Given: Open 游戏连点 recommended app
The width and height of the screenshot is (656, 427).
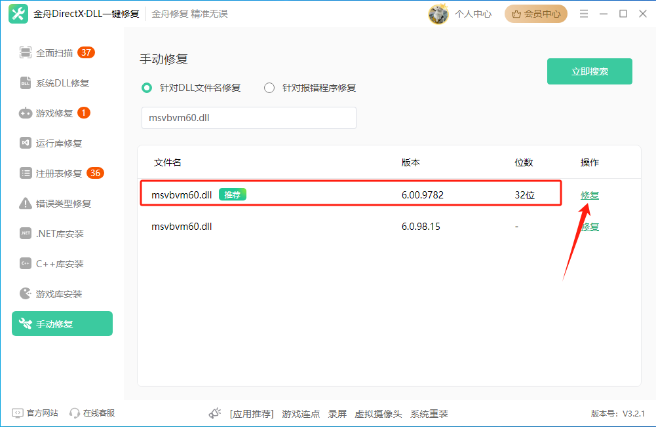Looking at the screenshot, I should [301, 414].
